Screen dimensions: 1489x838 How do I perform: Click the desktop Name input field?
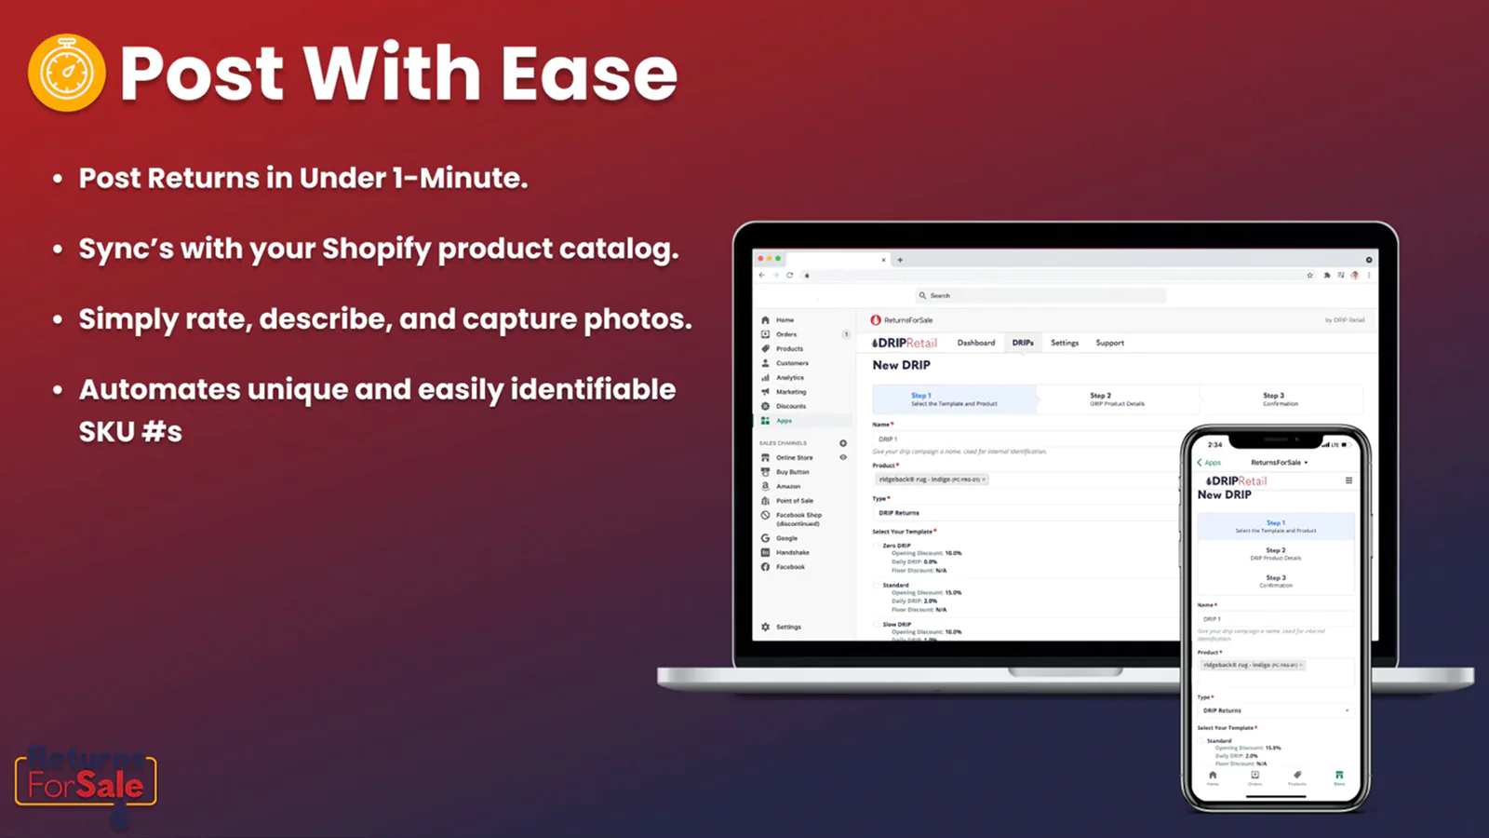[1024, 439]
